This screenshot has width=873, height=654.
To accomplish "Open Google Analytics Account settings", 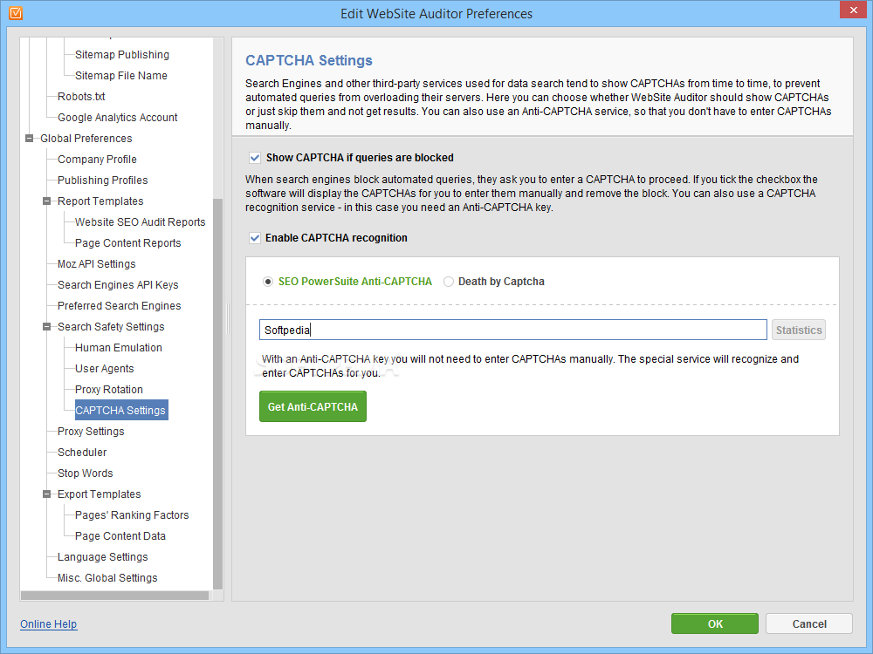I will point(118,118).
